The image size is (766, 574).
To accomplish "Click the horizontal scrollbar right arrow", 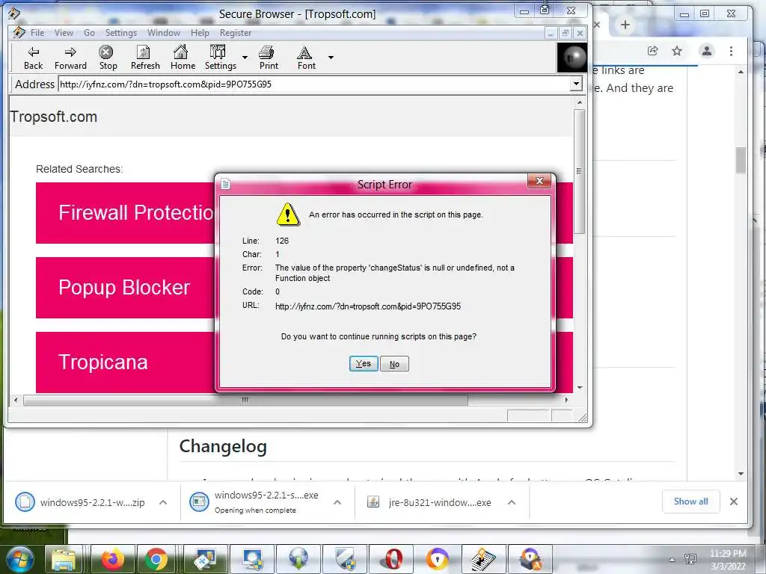I will point(567,401).
